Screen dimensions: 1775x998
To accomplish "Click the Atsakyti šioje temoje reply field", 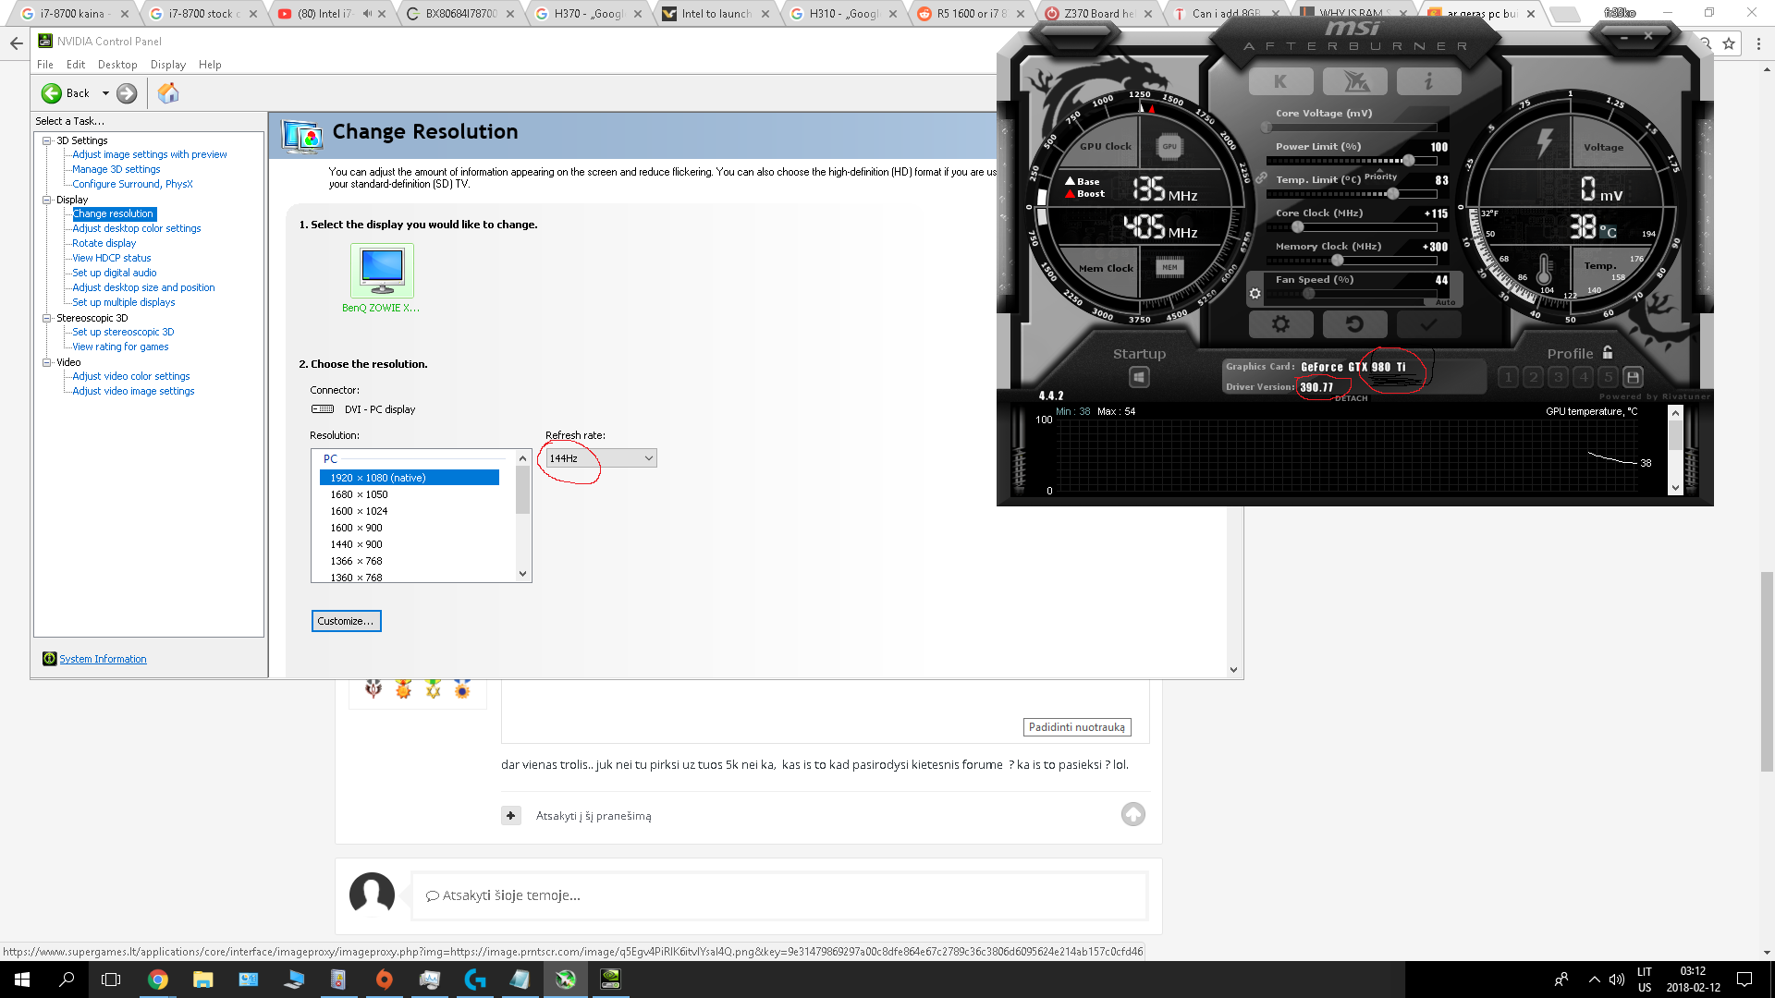I will 779,895.
